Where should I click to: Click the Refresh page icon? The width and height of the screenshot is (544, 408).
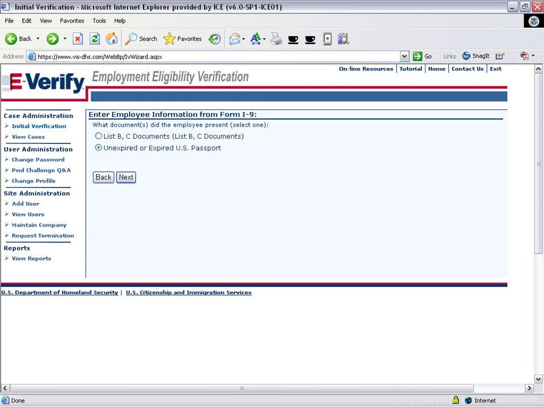[x=95, y=39]
